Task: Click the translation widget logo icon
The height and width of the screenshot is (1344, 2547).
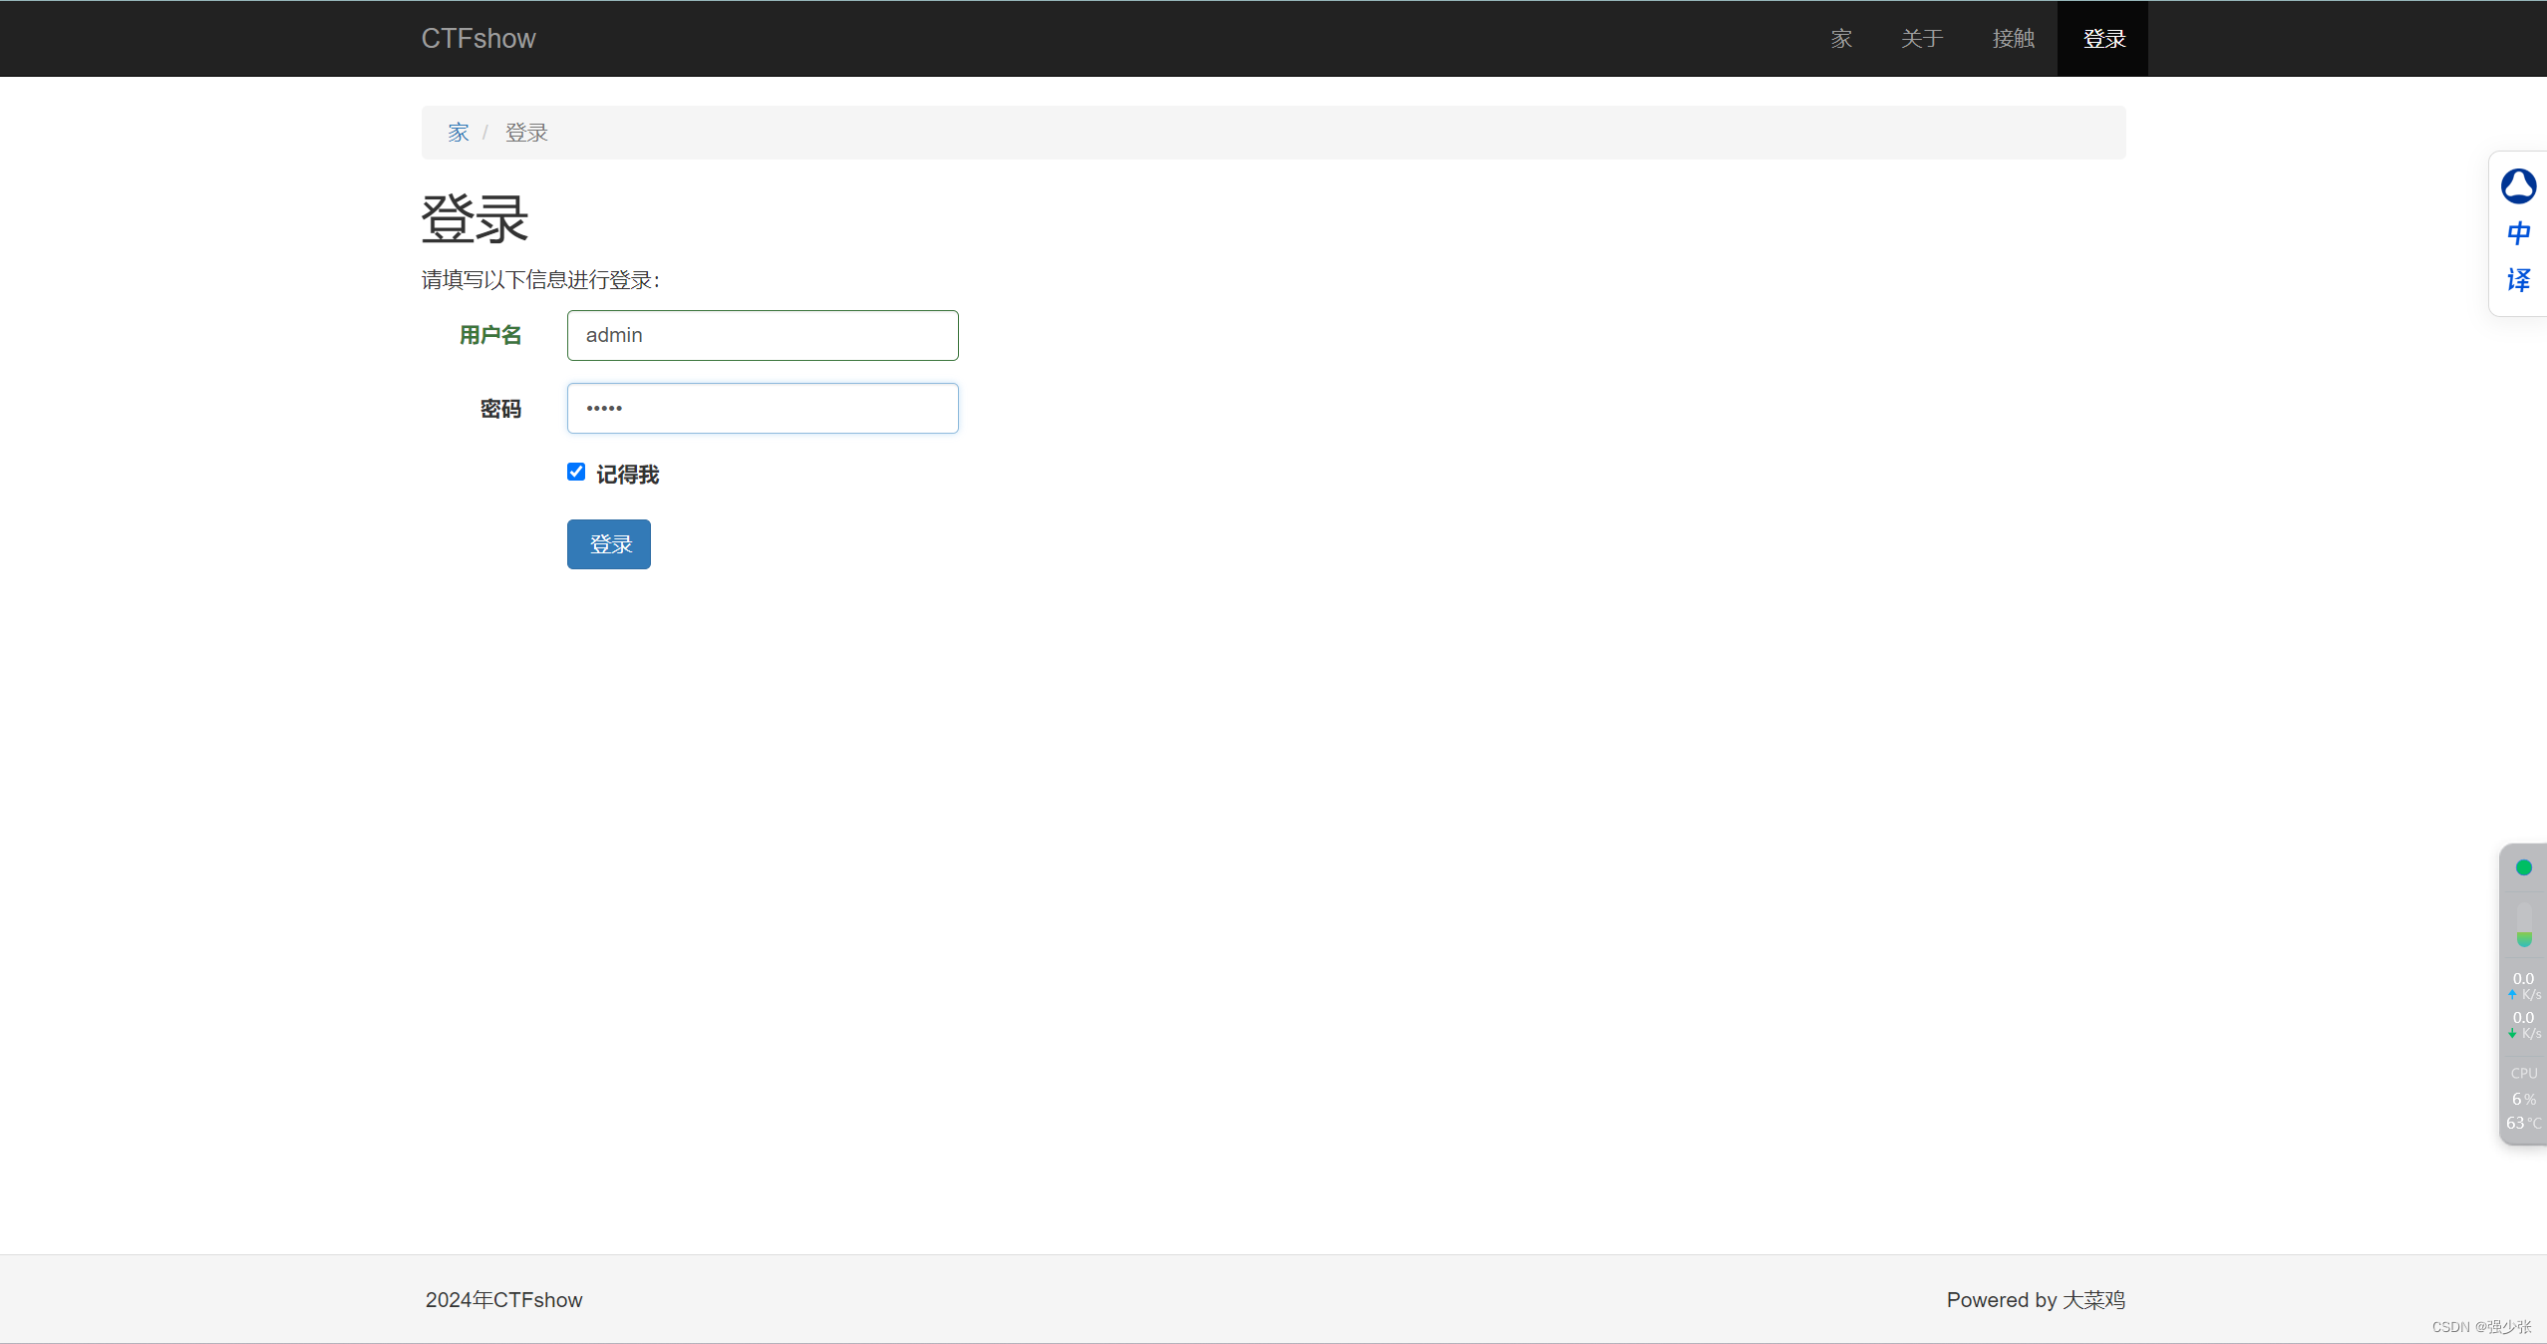Action: (2518, 186)
